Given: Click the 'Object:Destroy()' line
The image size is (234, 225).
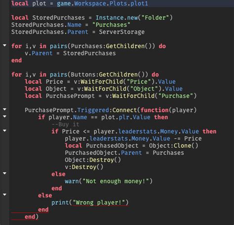Looking at the screenshot, I should (93, 160).
